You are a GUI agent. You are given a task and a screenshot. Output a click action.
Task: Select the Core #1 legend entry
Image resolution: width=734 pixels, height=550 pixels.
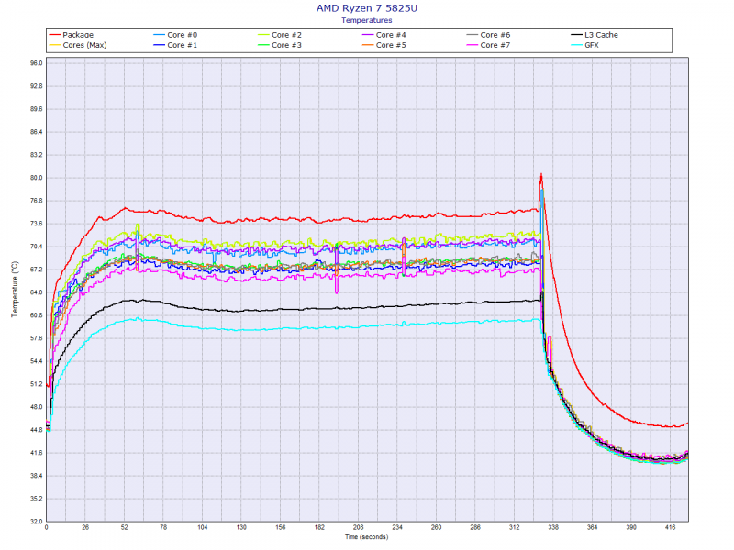[183, 45]
